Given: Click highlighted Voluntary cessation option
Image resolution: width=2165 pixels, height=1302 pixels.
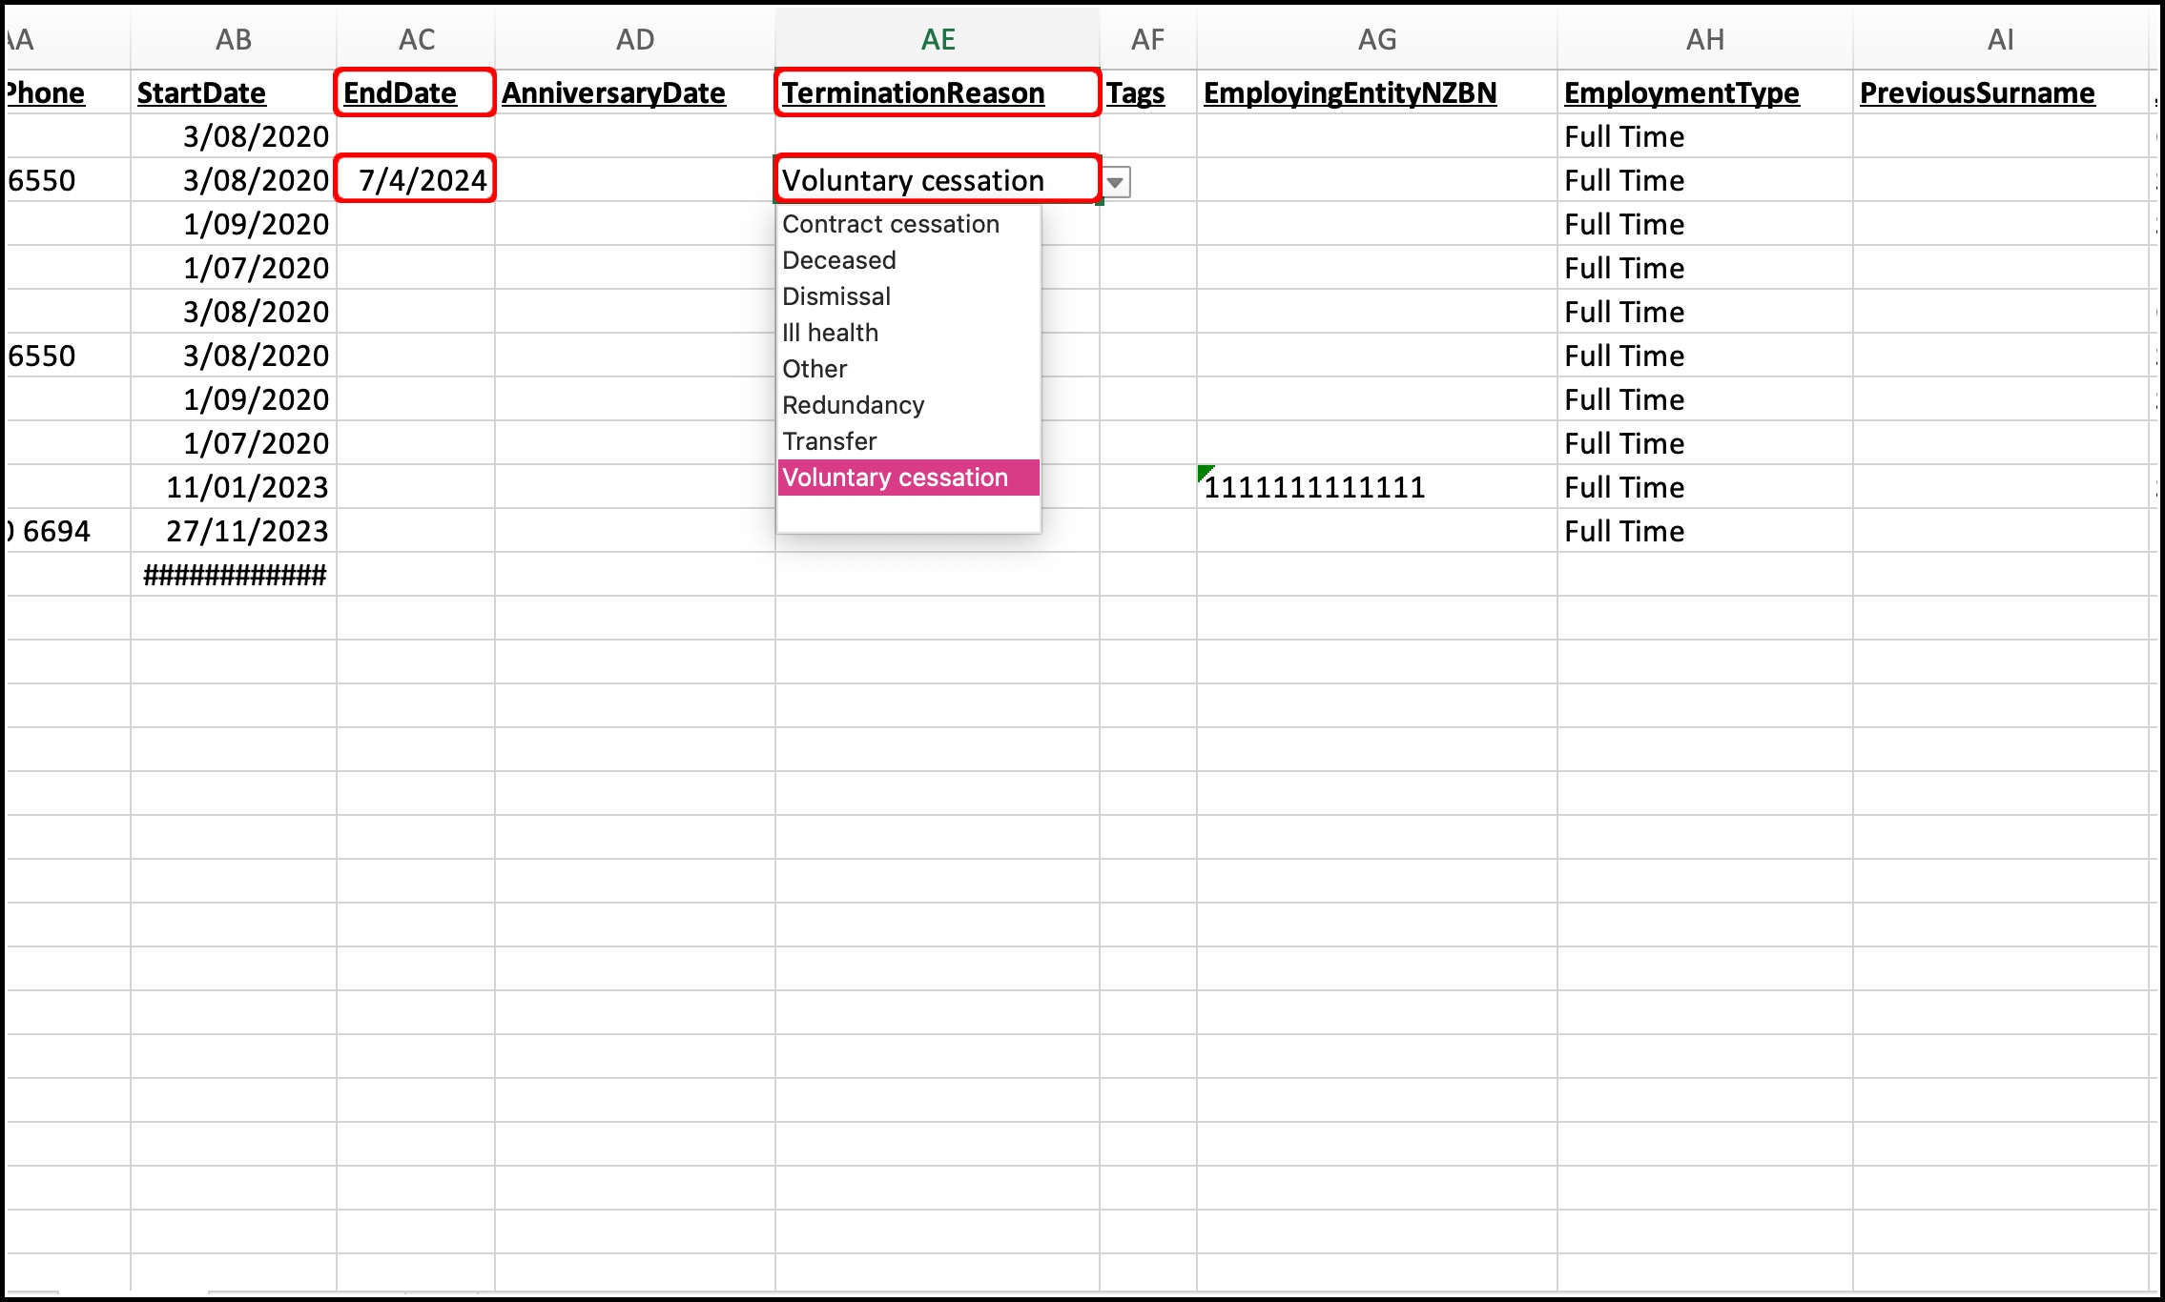Looking at the screenshot, I should (895, 478).
